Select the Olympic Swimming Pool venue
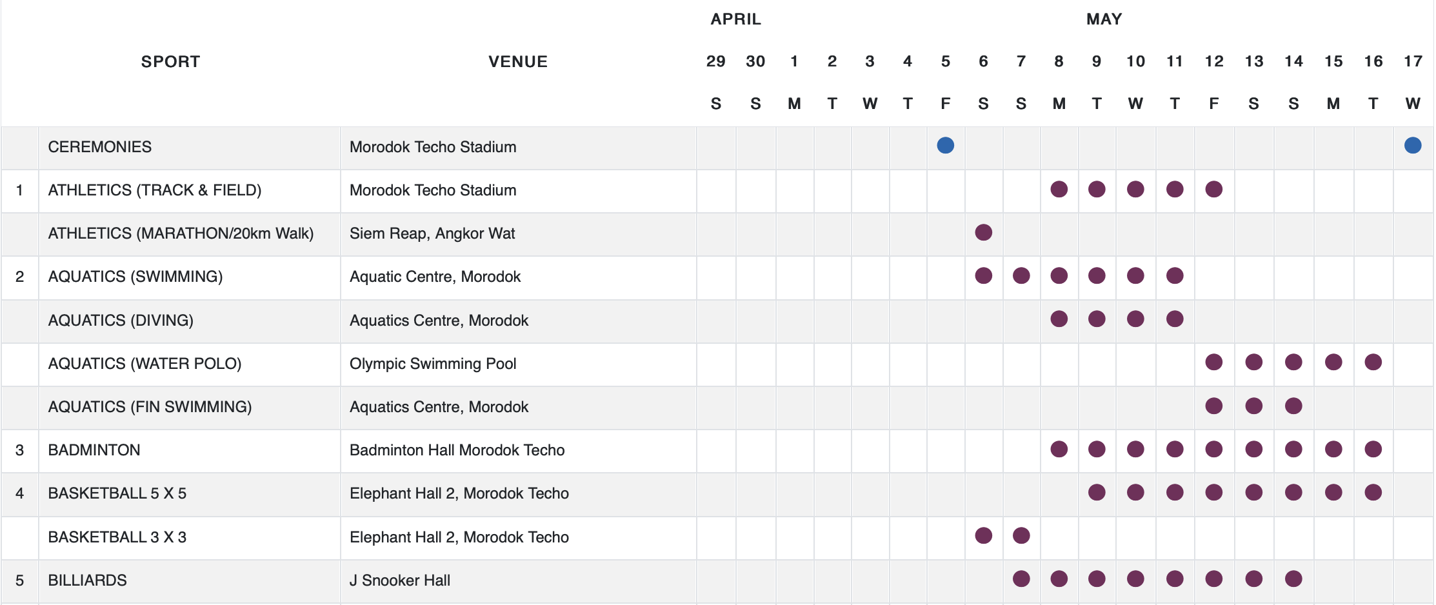This screenshot has width=1436, height=605. pos(433,364)
